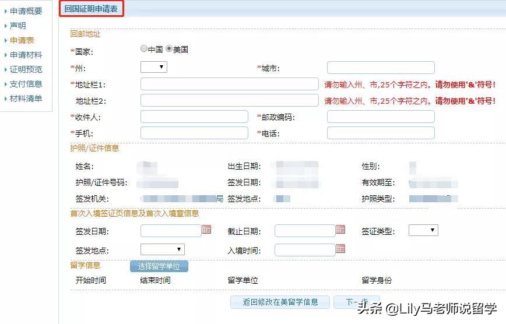
Task: Click the 首次入境签证页信息及首次入境章信息 heading
Action: (135, 213)
